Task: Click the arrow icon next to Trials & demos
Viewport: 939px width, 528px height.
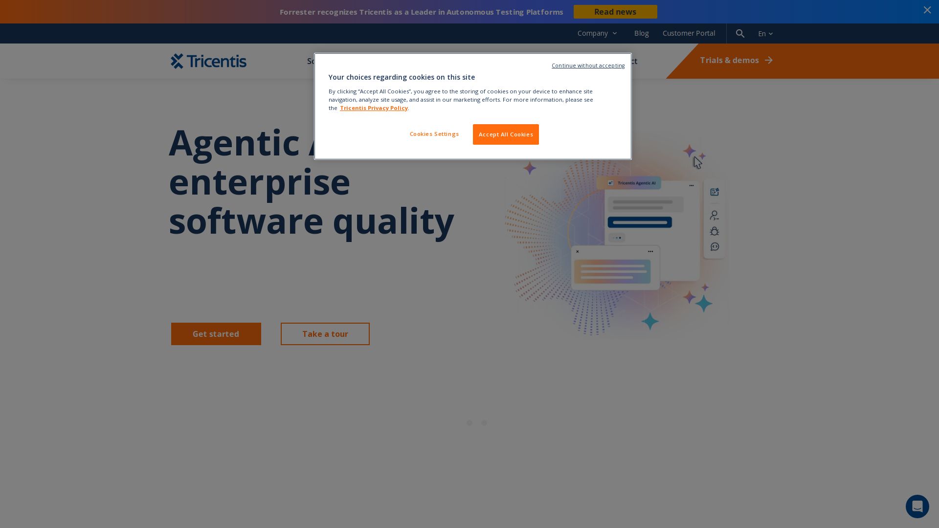Action: (769, 60)
